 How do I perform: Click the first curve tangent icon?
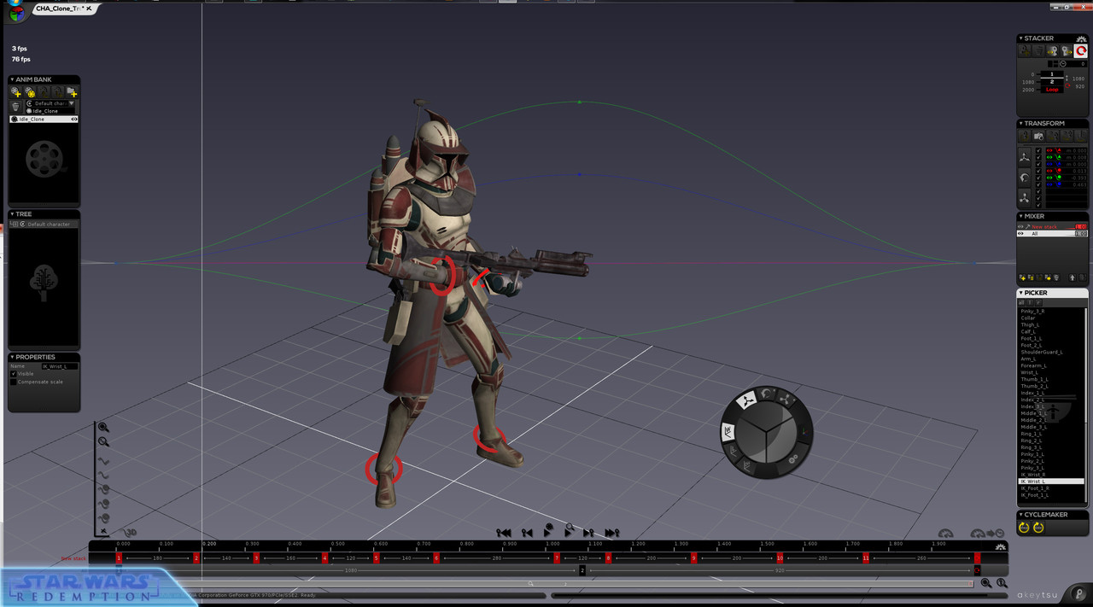(x=102, y=461)
